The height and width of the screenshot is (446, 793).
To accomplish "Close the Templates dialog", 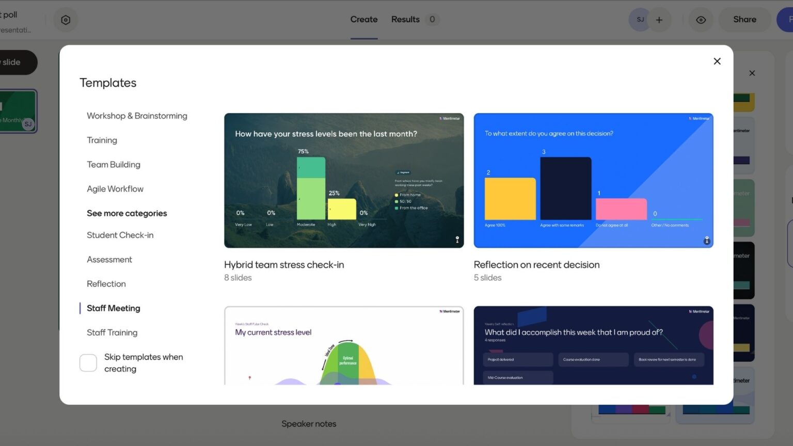I will click(x=717, y=61).
